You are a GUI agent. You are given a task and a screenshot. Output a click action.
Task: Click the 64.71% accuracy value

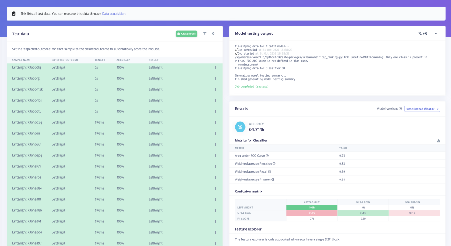(256, 129)
